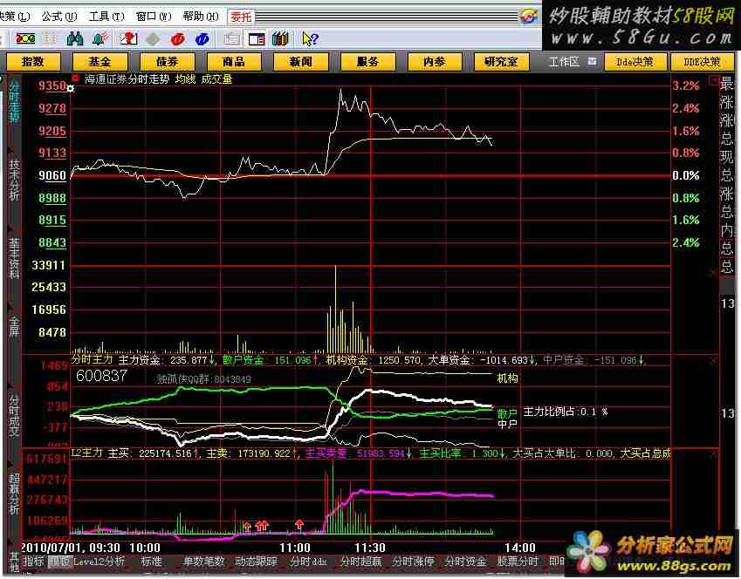Click the Dde决策 button
The height and width of the screenshot is (579, 741).
point(635,61)
